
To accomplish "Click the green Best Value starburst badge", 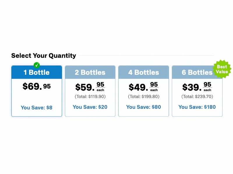I will click(222, 69).
